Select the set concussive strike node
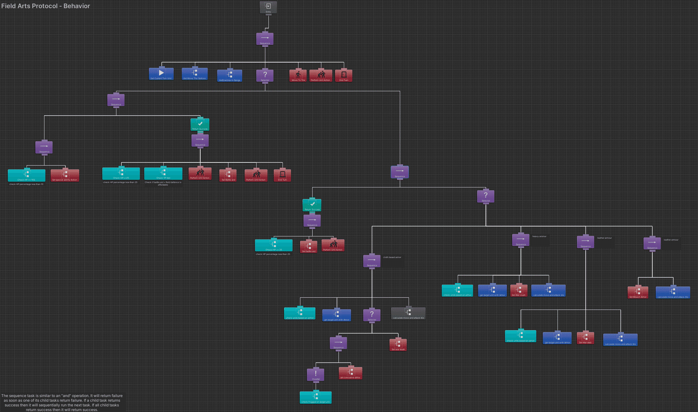Viewport: 698px width, 412px height. point(350,373)
